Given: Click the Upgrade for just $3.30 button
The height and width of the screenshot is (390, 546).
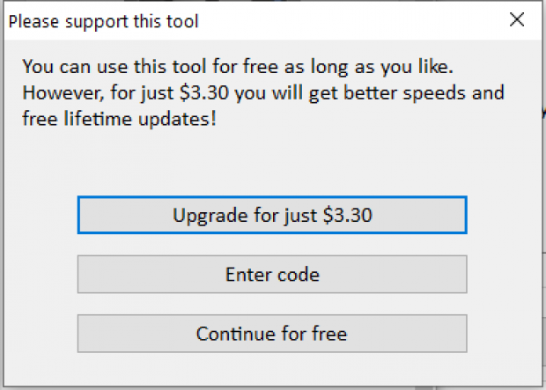Looking at the screenshot, I should tap(272, 215).
